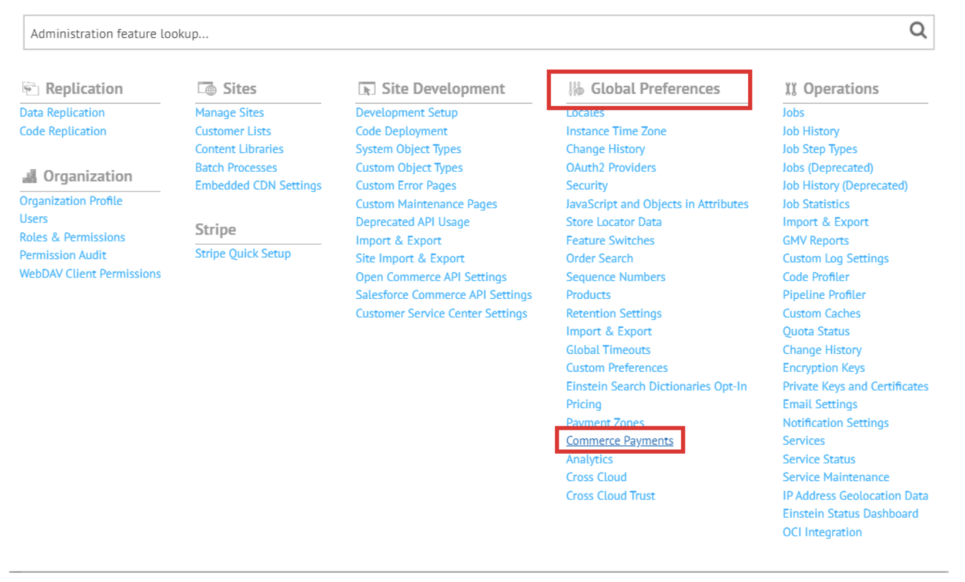Open Open Commerce API Settings
This screenshot has width=965, height=582.
[431, 277]
